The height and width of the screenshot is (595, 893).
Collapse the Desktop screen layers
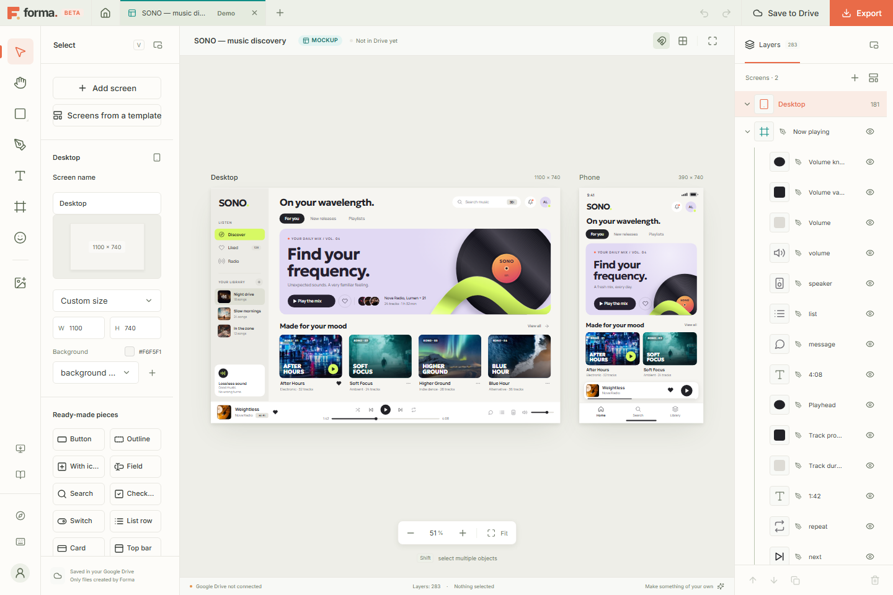tap(747, 104)
